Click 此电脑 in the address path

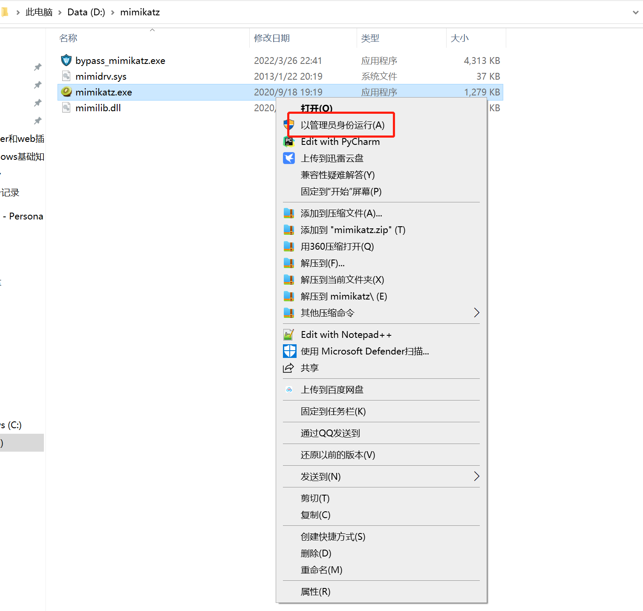pyautogui.click(x=39, y=12)
